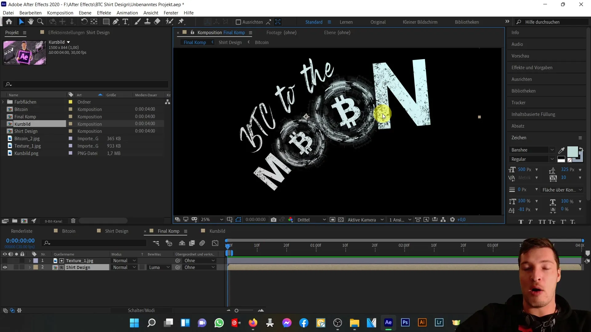This screenshot has height=332, width=591.
Task: Toggle visibility eye for Texture_1.jpg layer
Action: click(x=5, y=261)
